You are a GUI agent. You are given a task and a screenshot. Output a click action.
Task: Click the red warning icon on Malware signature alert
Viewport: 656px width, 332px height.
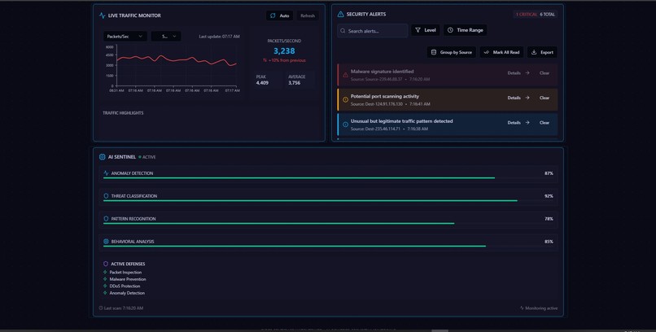(345, 75)
